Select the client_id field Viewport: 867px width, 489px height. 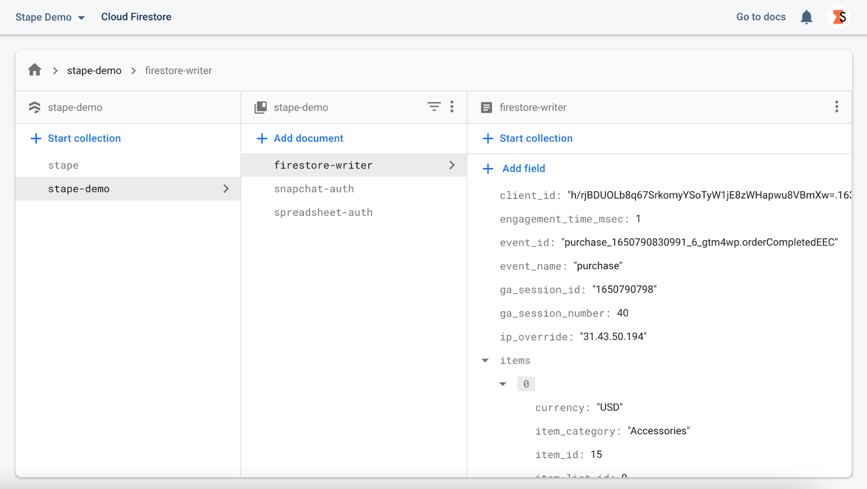[675, 195]
